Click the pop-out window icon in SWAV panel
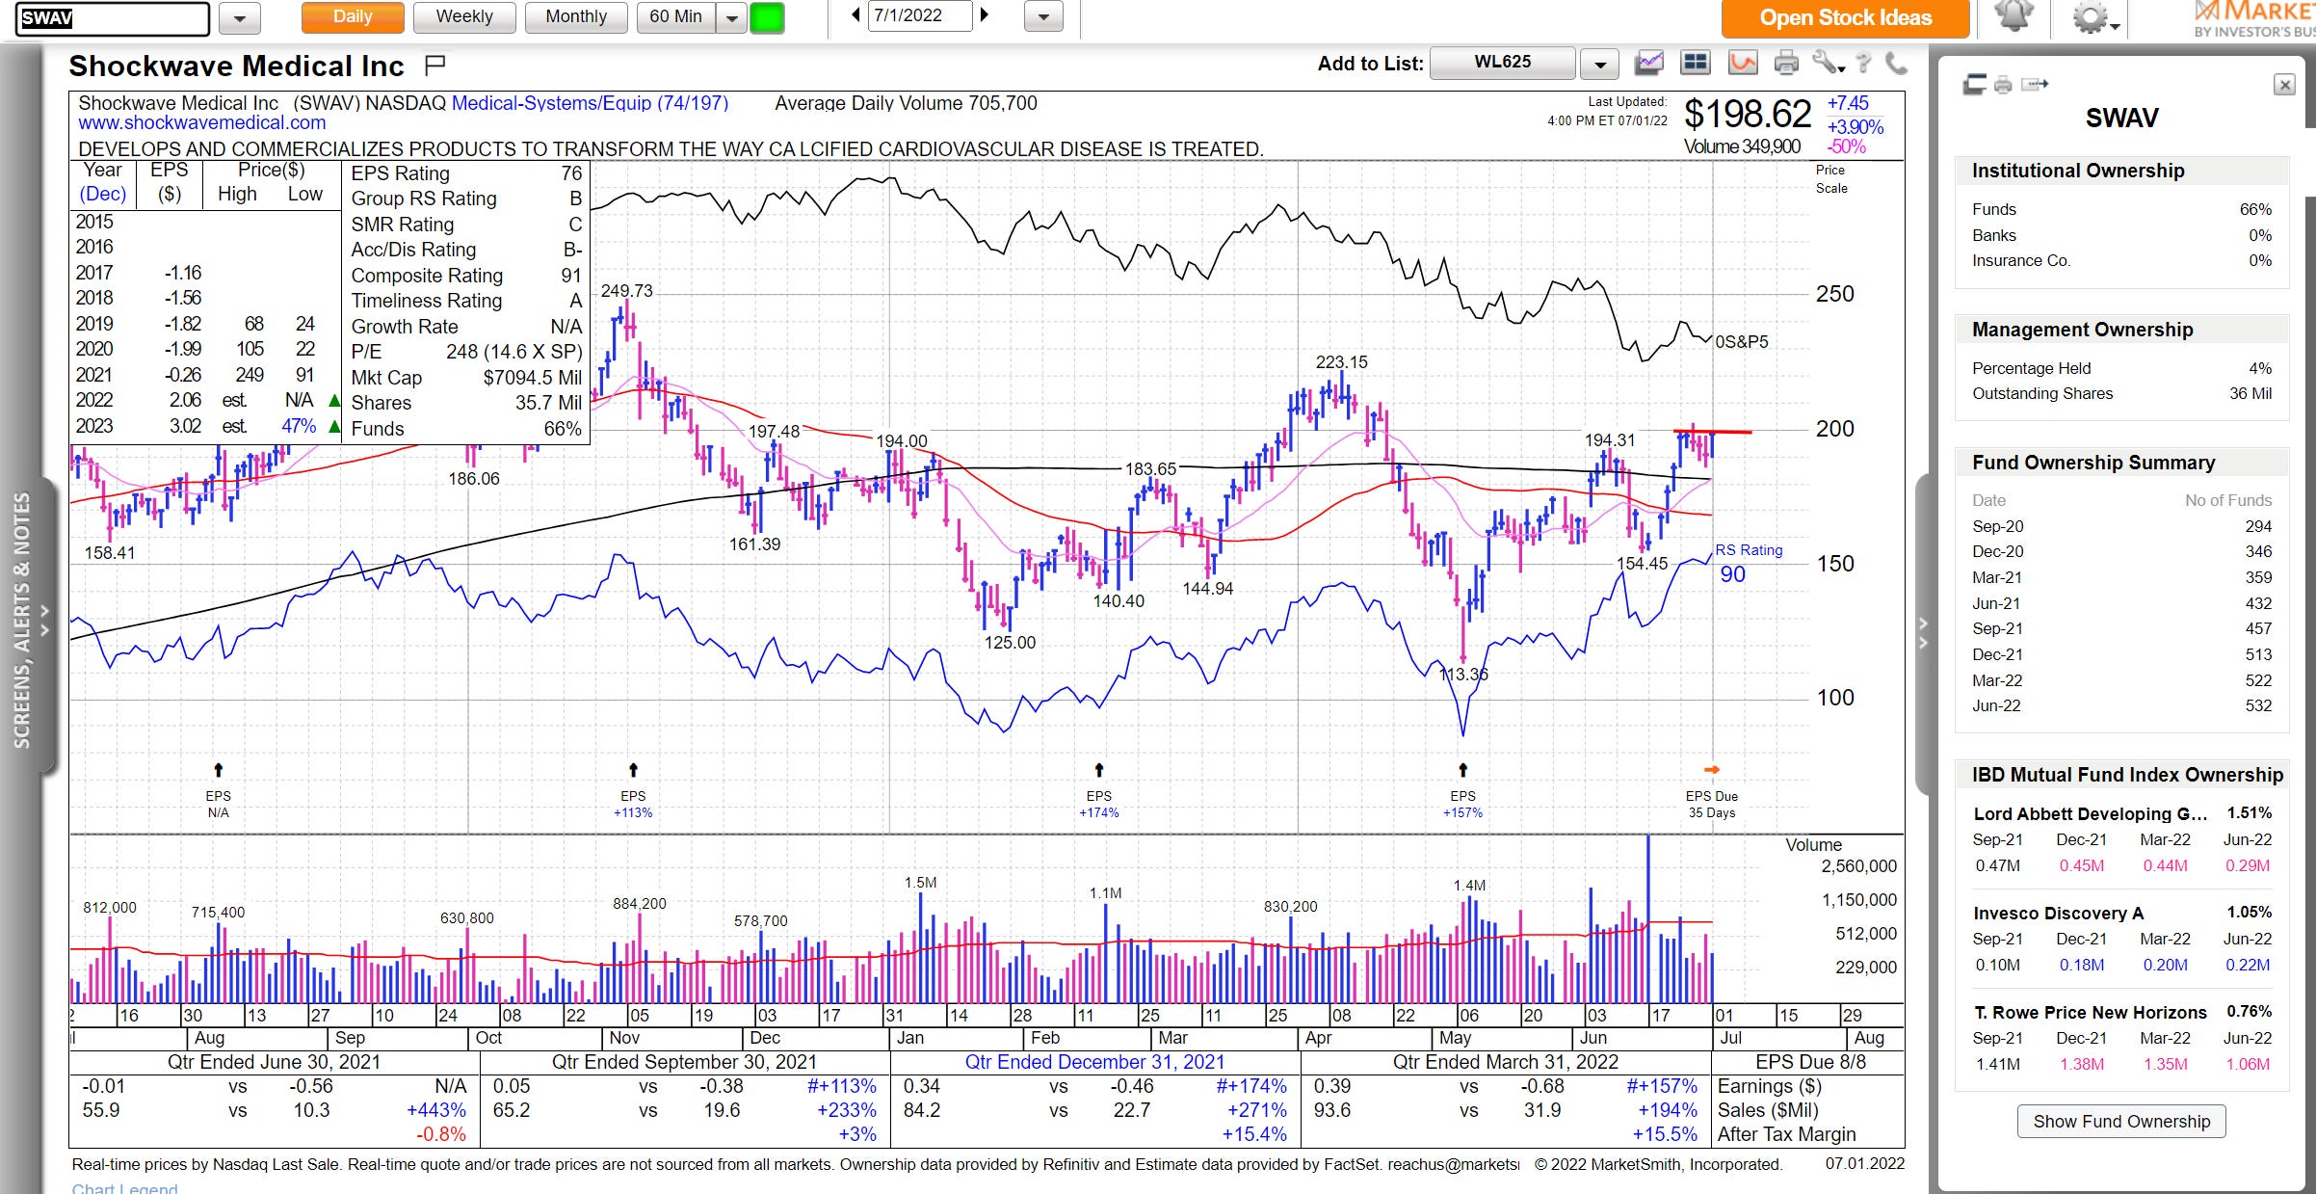Image resolution: width=2316 pixels, height=1194 pixels. (1975, 85)
